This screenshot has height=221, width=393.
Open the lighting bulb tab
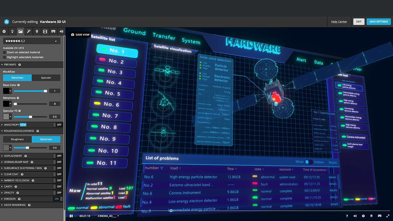click(x=12, y=31)
